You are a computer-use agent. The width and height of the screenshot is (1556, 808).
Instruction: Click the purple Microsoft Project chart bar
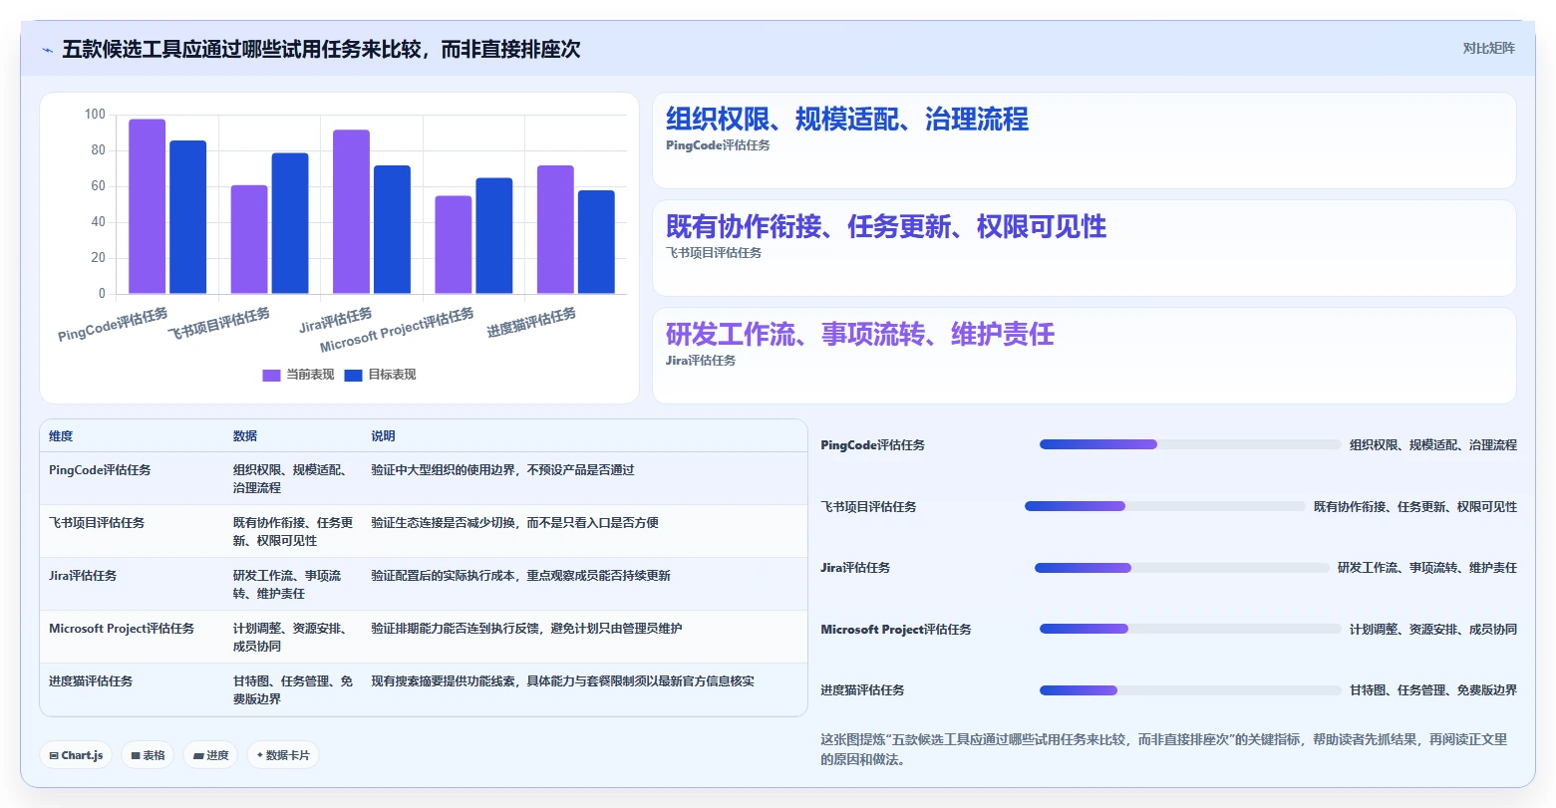[x=454, y=245]
